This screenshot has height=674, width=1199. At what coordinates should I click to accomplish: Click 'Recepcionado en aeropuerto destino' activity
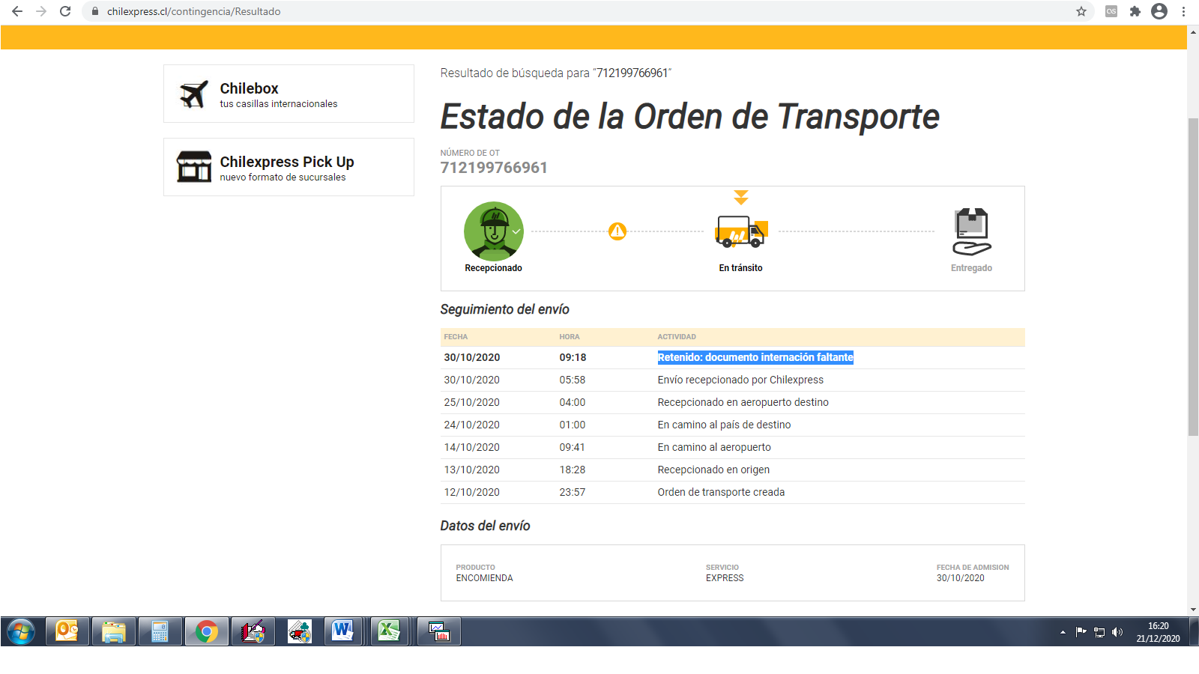tap(743, 402)
